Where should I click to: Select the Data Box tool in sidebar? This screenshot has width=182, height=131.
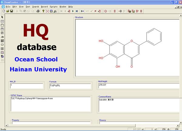point(2,21)
